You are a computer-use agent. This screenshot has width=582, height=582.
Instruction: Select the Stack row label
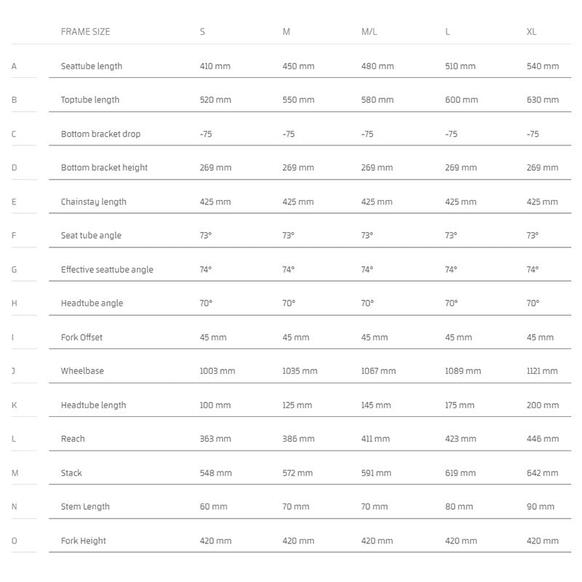(x=71, y=474)
